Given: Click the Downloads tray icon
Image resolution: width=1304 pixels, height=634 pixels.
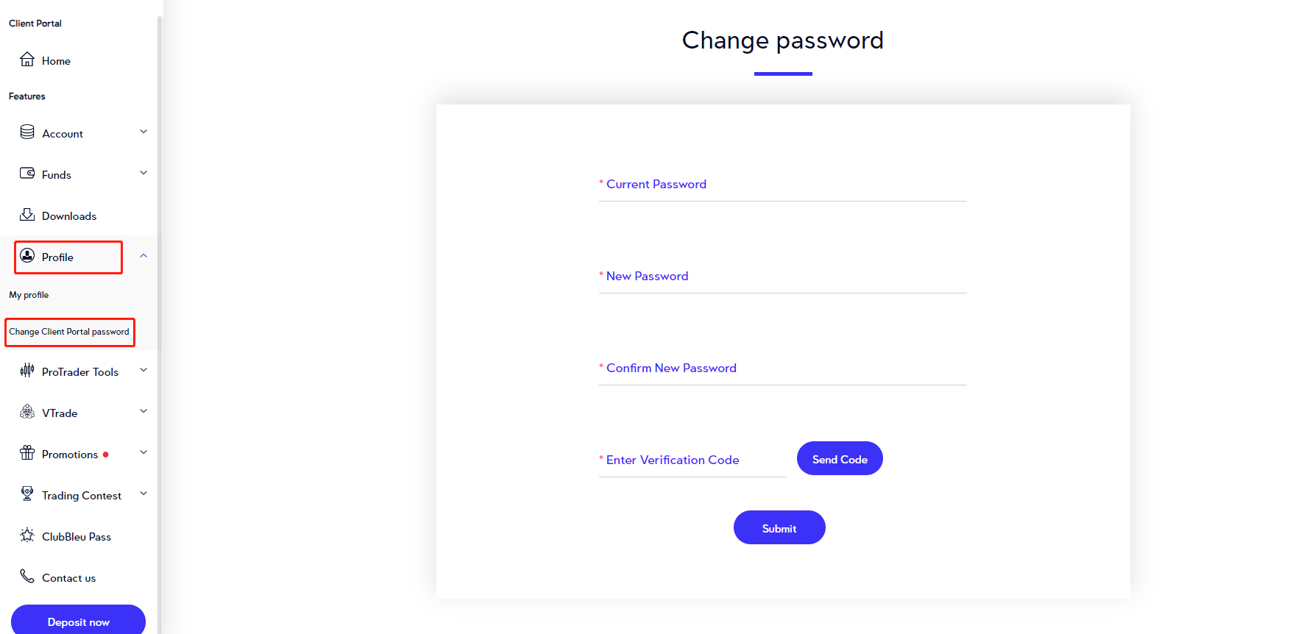Looking at the screenshot, I should click(27, 215).
